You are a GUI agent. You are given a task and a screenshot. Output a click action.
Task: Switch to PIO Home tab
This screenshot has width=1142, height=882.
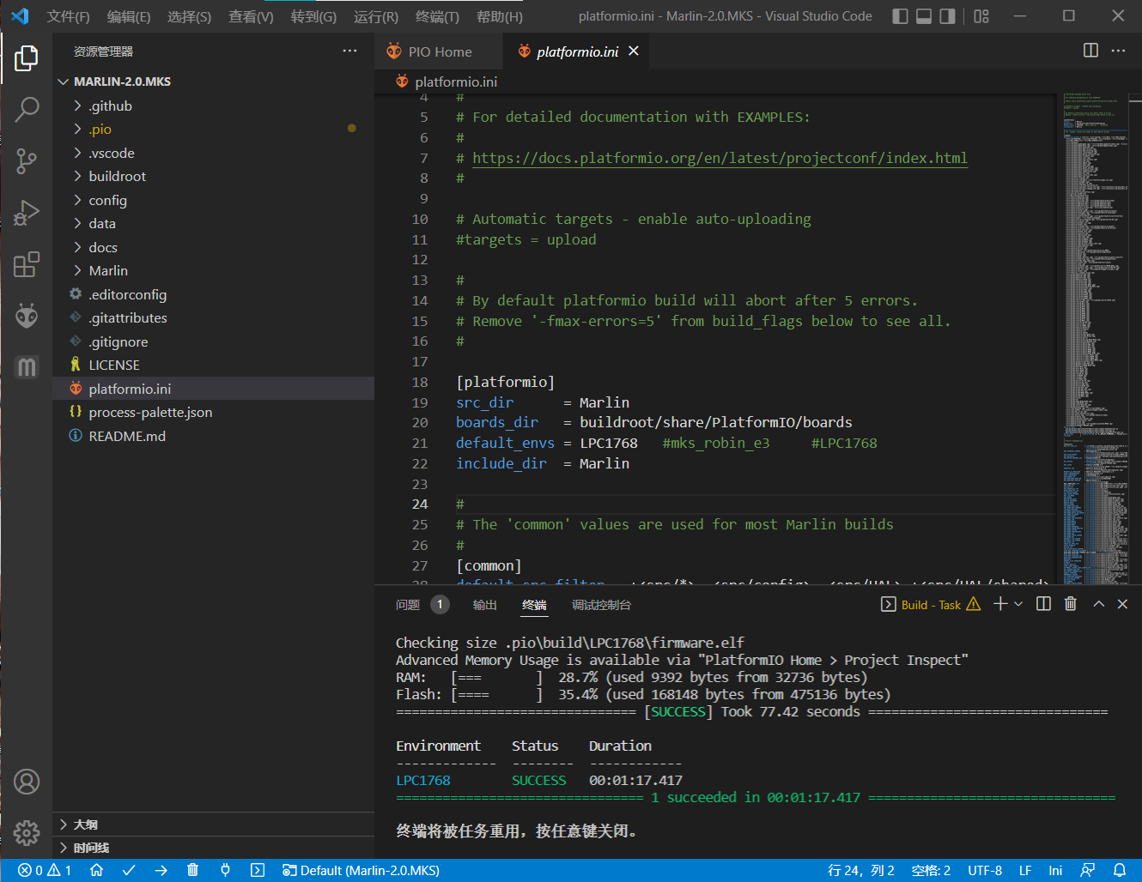coord(439,51)
